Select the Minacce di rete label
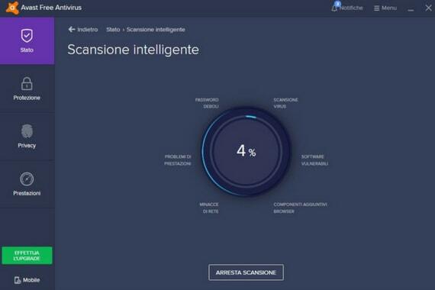This screenshot has height=290, width=435. tap(209, 208)
